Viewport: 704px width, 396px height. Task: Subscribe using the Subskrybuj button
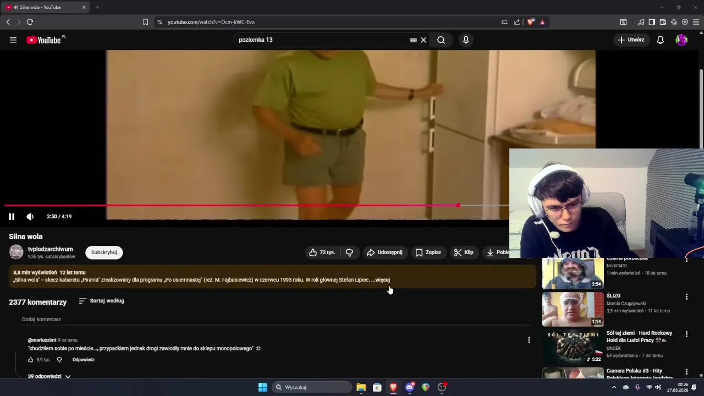104,252
